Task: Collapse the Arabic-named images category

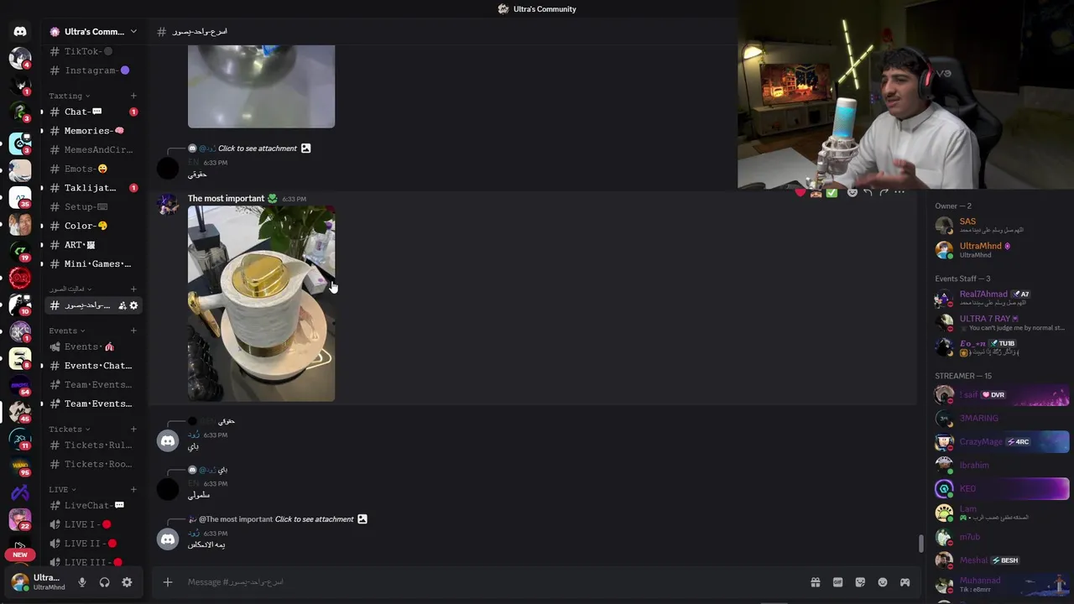Action: (x=70, y=289)
